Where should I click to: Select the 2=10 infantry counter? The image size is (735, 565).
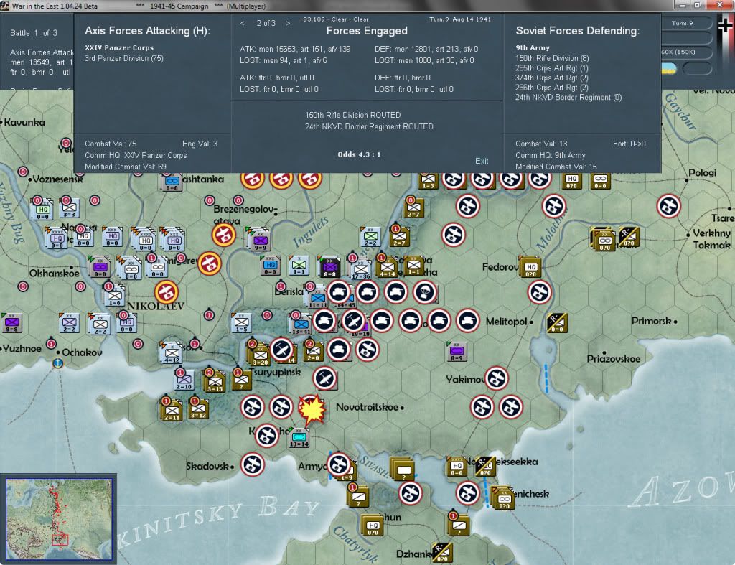184,380
